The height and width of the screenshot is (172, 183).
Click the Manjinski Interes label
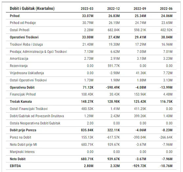click(22, 152)
